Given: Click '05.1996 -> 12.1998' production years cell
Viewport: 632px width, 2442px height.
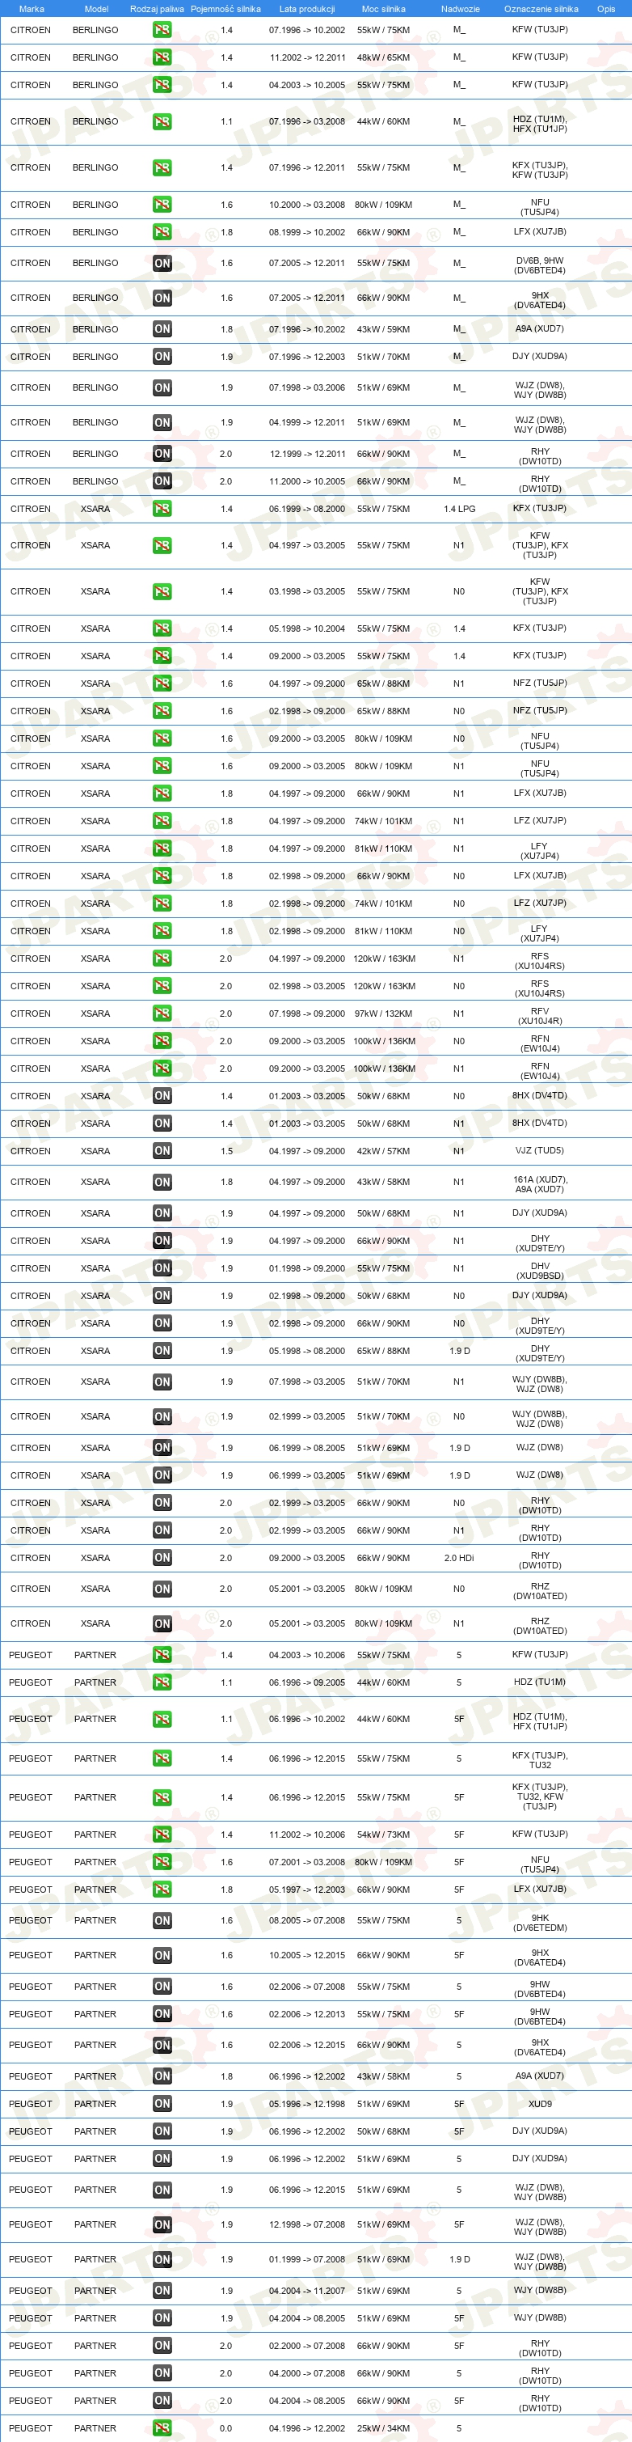Looking at the screenshot, I should (307, 2104).
